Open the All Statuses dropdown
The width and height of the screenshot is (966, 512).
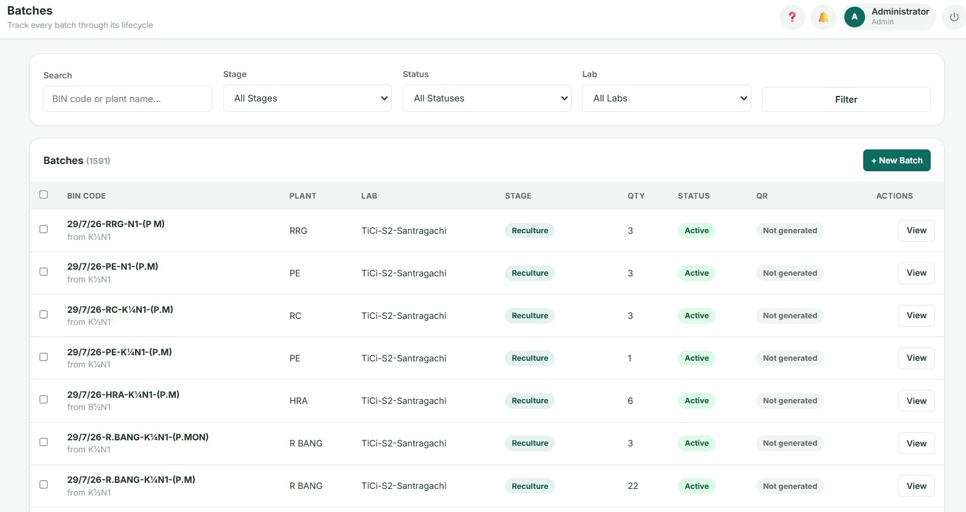(487, 98)
